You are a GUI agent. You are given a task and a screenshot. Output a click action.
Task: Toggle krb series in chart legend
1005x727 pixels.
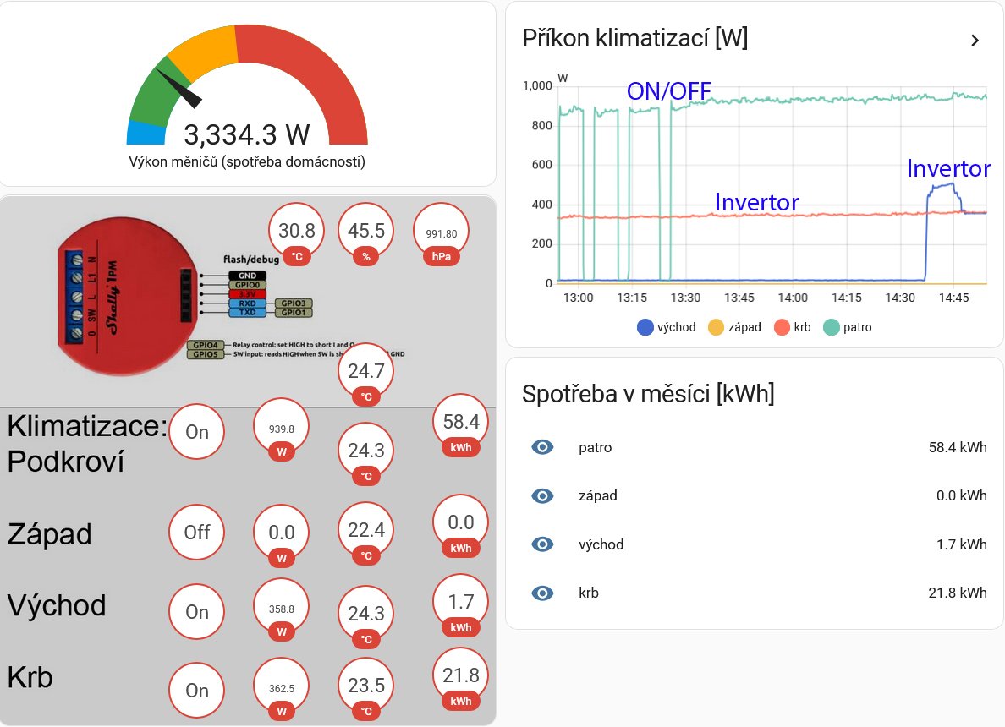(793, 327)
